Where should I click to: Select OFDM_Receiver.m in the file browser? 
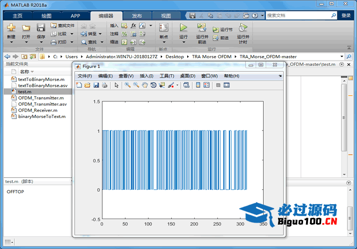point(37,110)
